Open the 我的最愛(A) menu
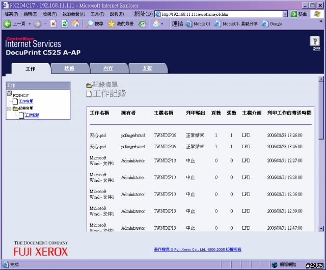The image size is (326, 270). (x=74, y=14)
